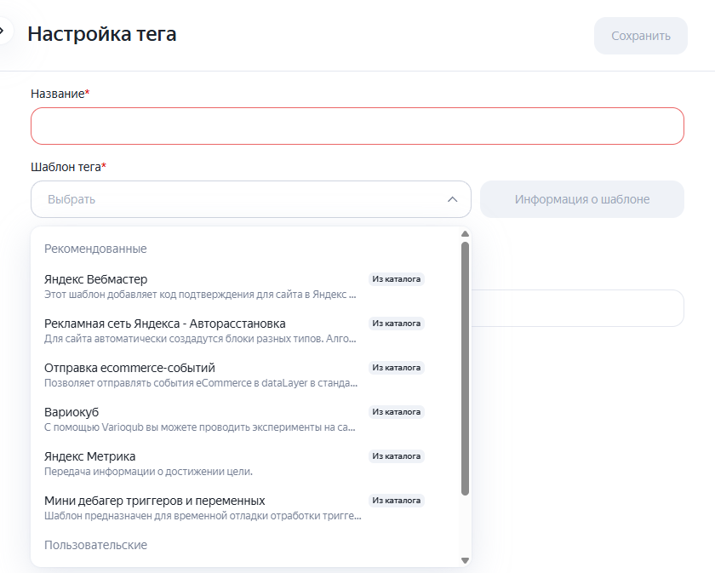Click Из каталога badge of Мини дебагер

click(x=397, y=501)
